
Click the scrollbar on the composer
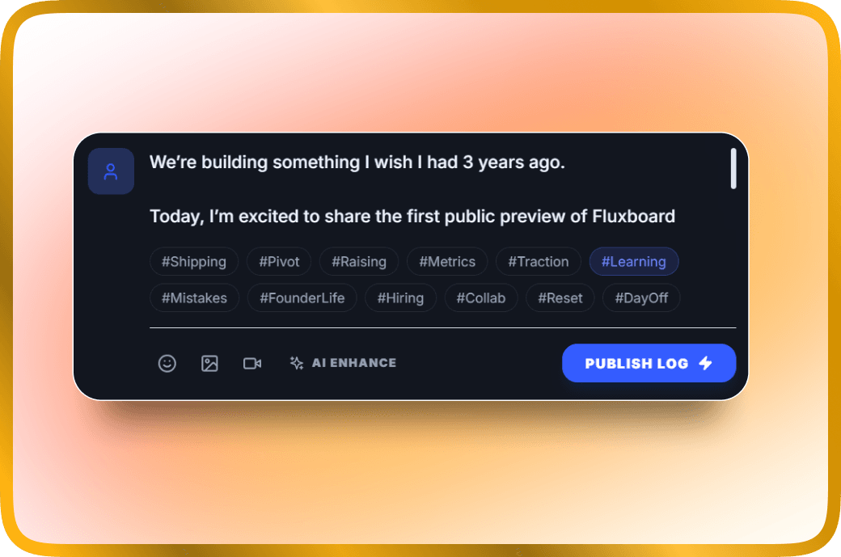click(734, 168)
